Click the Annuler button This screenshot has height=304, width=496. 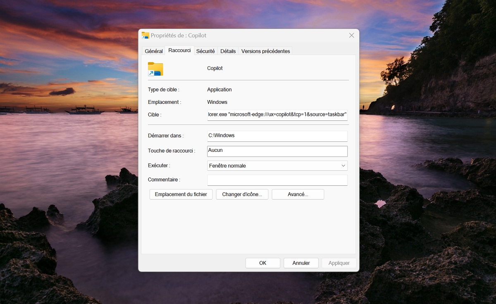point(301,263)
